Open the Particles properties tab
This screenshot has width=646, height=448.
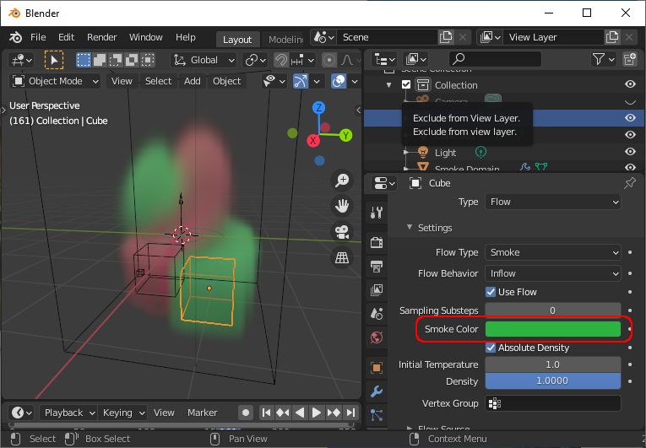(x=377, y=415)
